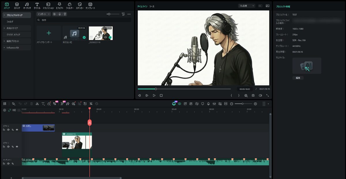Switch to the トランジション tab
The image size is (346, 179).
[48, 6]
